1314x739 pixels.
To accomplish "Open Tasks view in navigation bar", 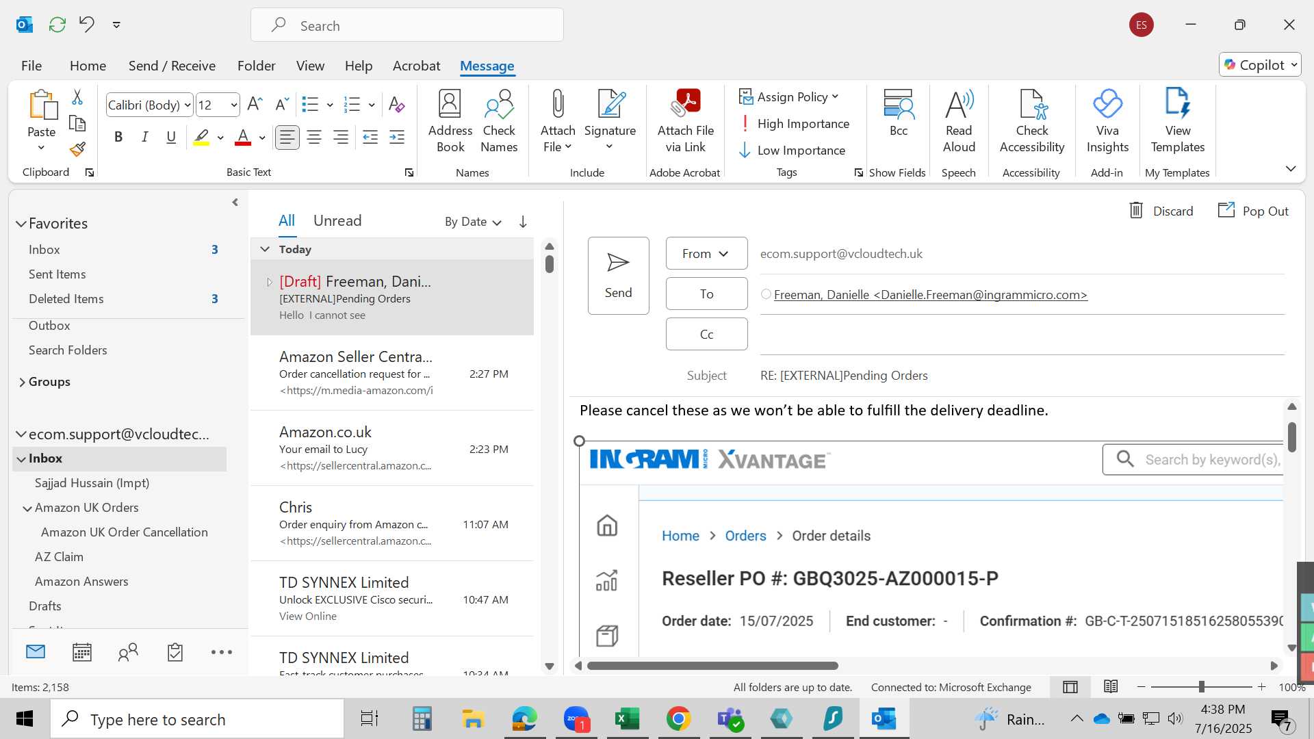I will (175, 652).
